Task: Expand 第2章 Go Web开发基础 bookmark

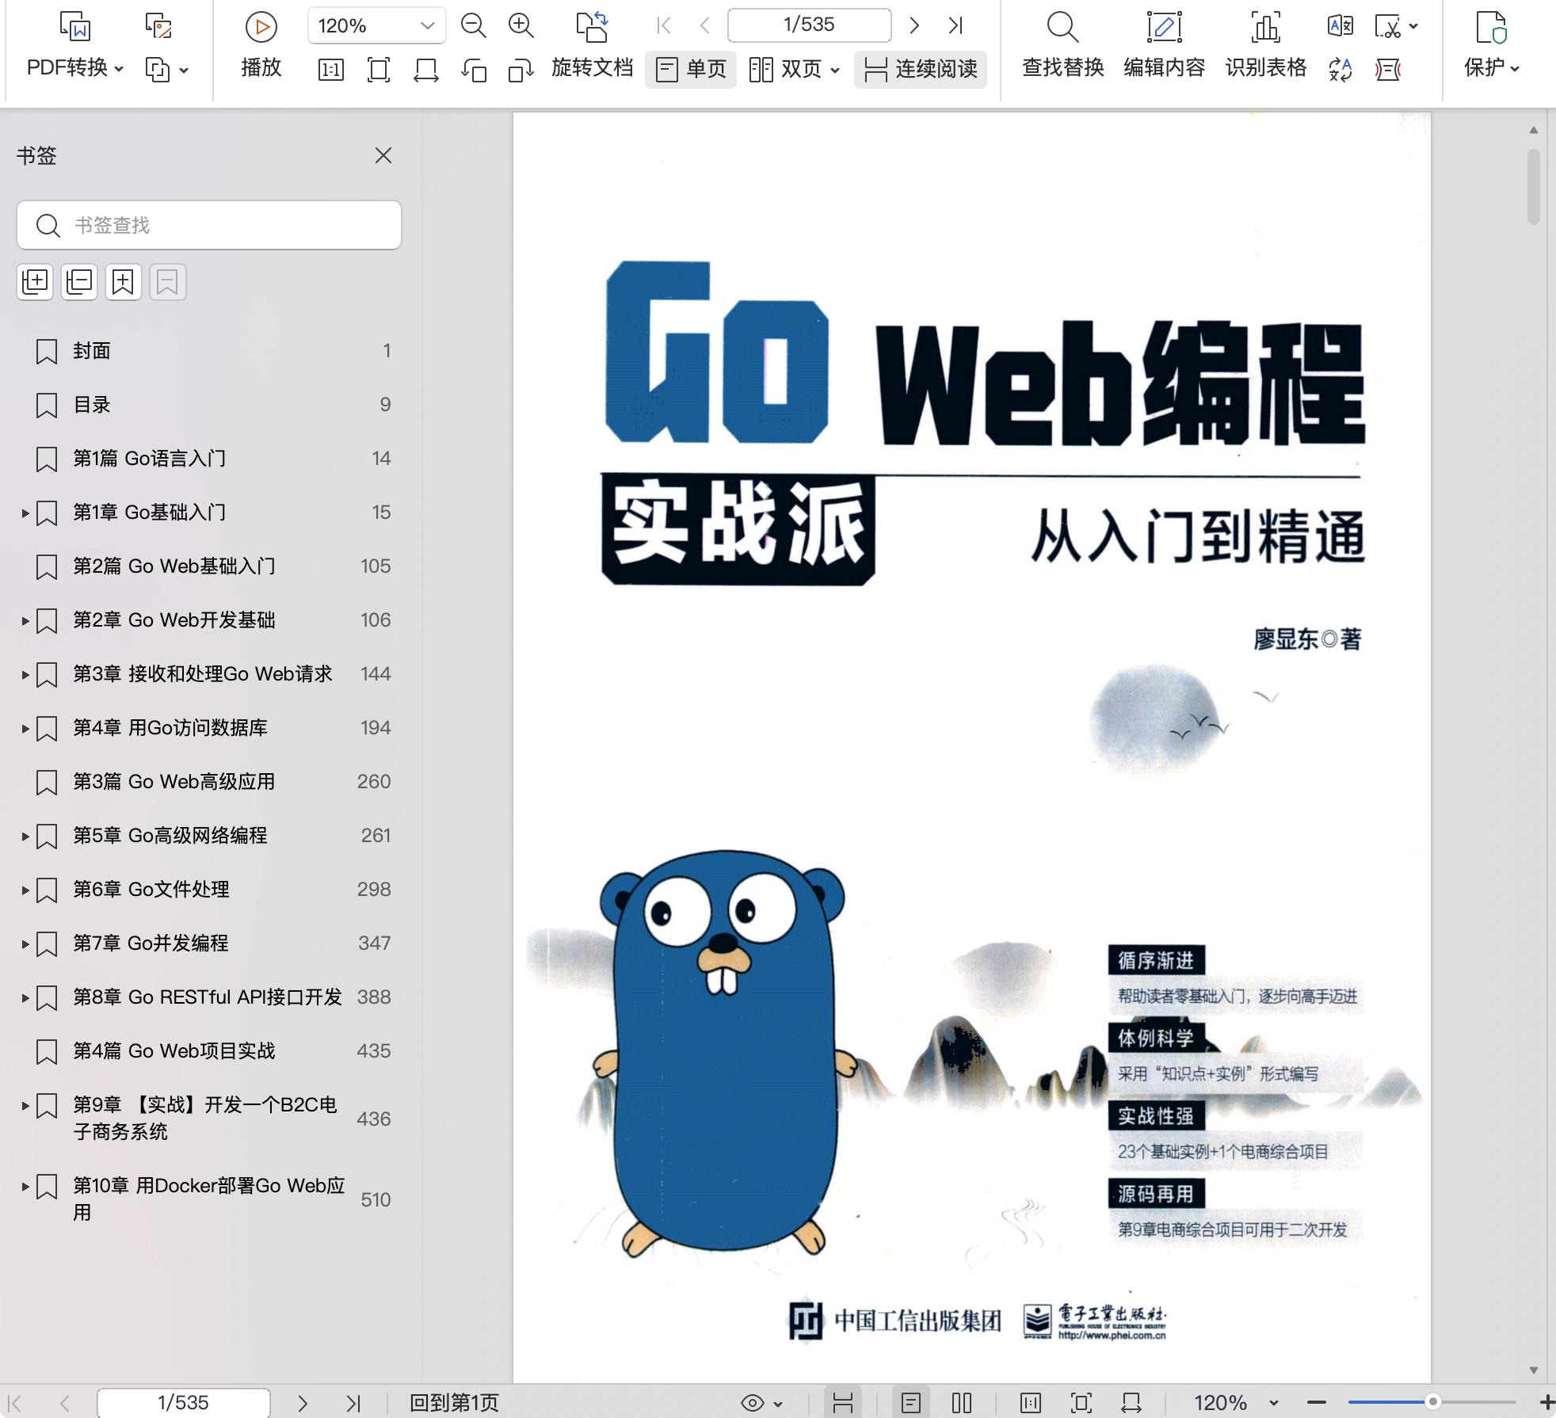Action: click(25, 620)
